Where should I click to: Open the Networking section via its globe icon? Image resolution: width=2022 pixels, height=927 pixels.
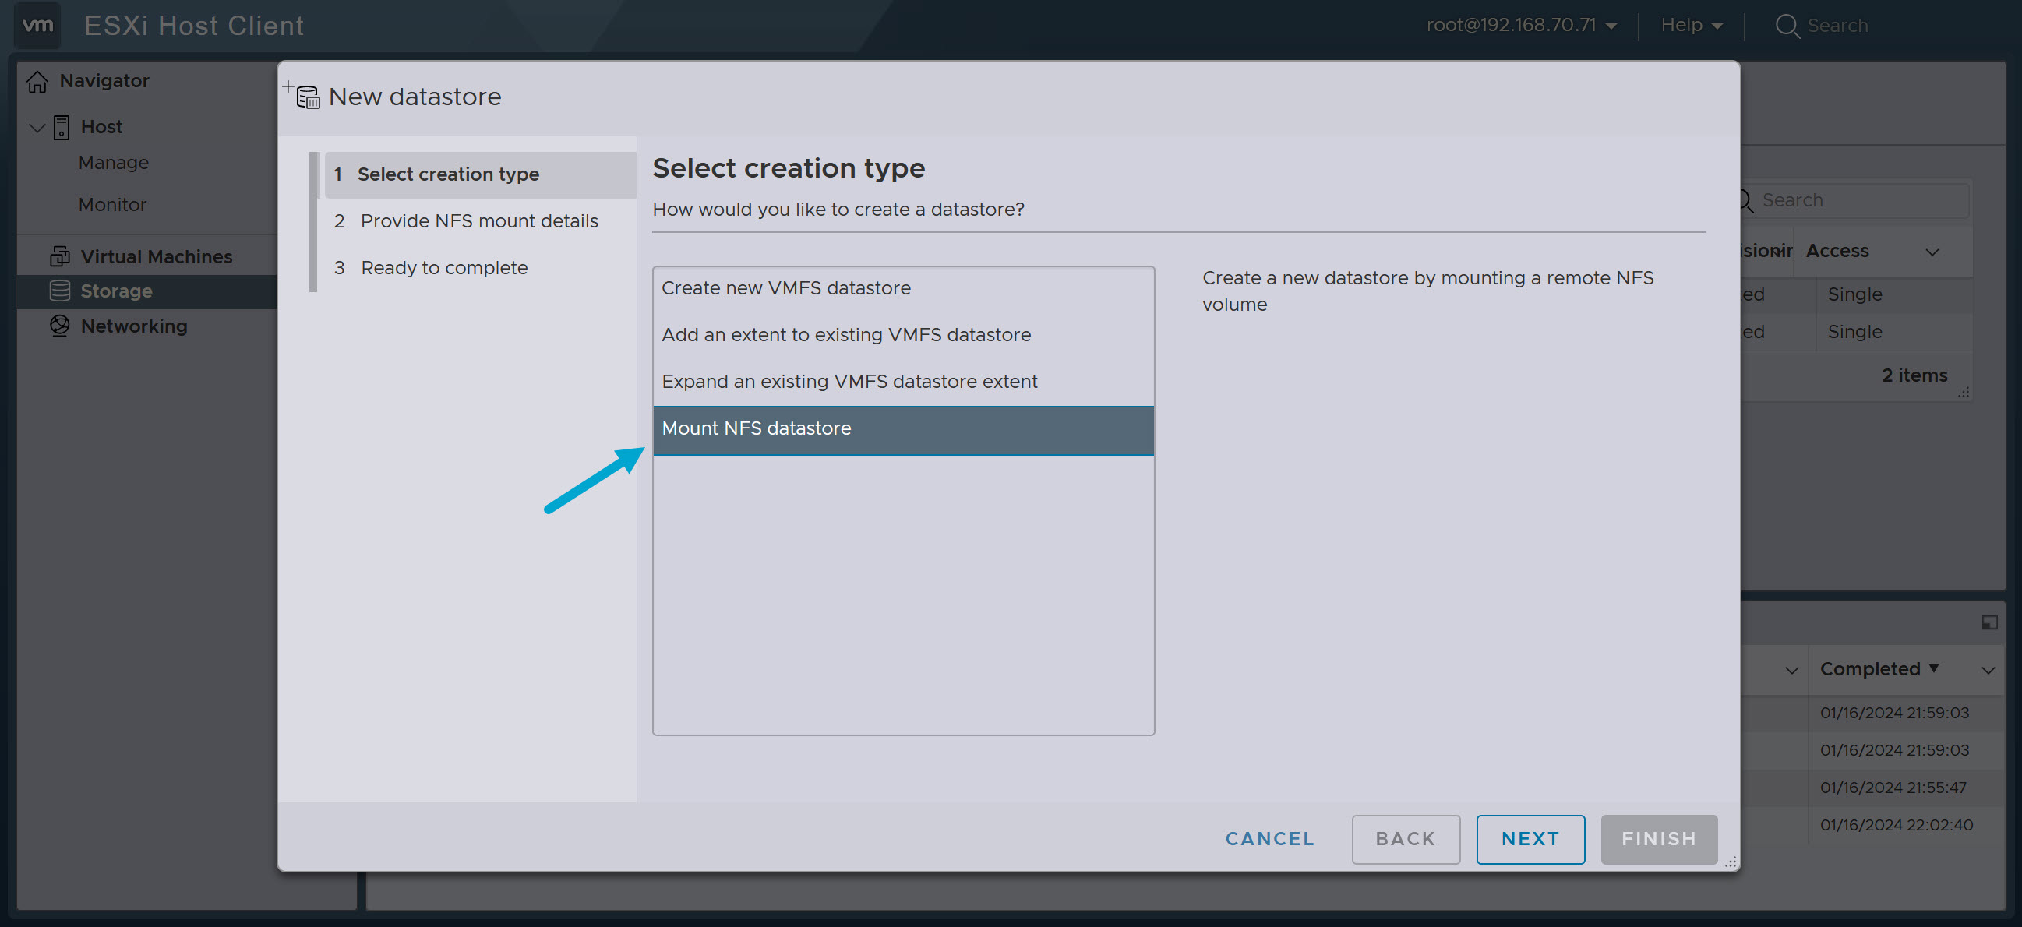pyautogui.click(x=59, y=326)
